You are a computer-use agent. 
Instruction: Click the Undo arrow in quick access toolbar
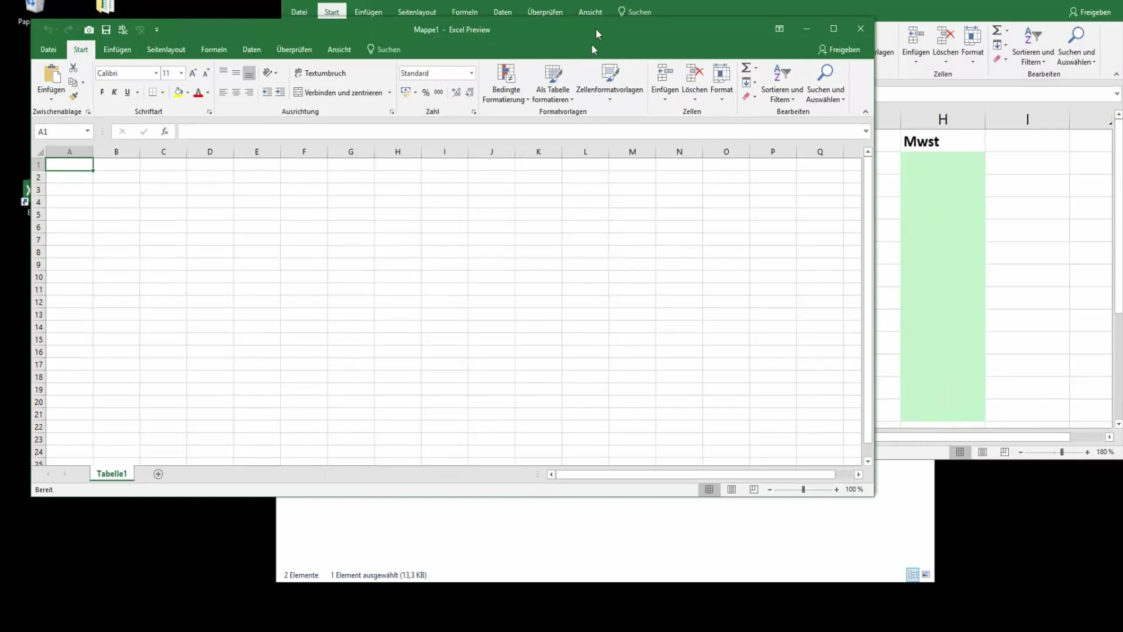coord(48,30)
